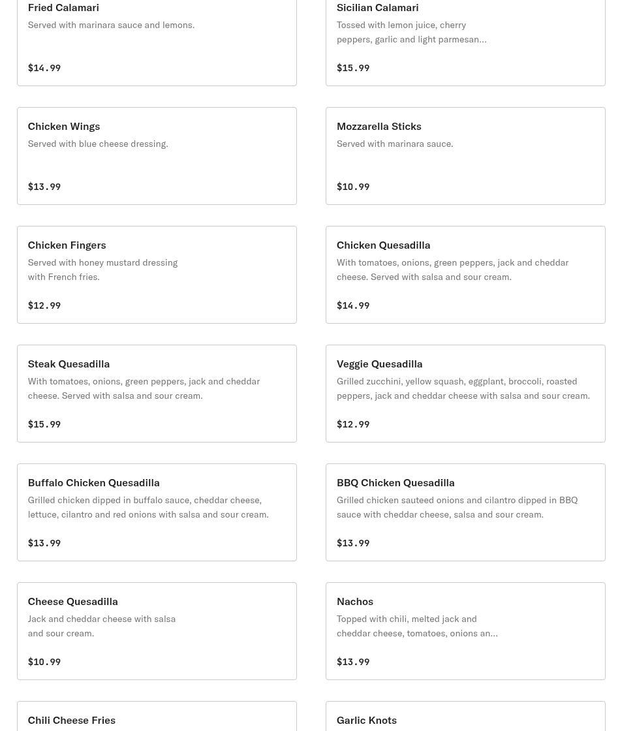Click 'Served with blue cheese dressing' text
Image resolution: width=620 pixels, height=731 pixels.
coord(98,144)
